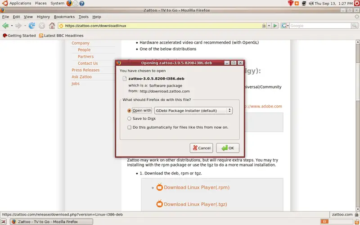
Task: Open the Jobs sidebar link
Action: pyautogui.click(x=75, y=84)
